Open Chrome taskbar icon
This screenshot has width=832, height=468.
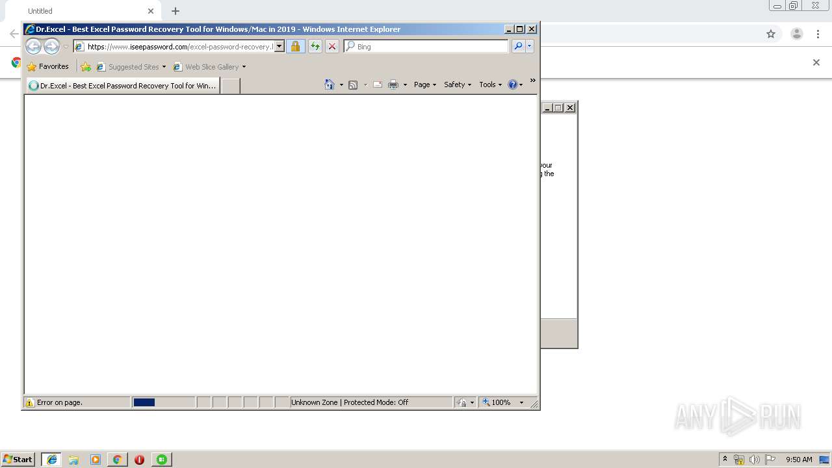click(118, 460)
